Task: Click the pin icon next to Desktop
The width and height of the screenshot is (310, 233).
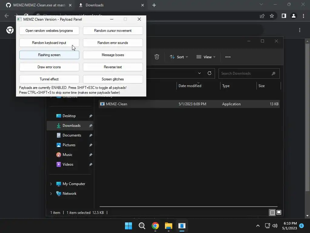Action: click(91, 116)
